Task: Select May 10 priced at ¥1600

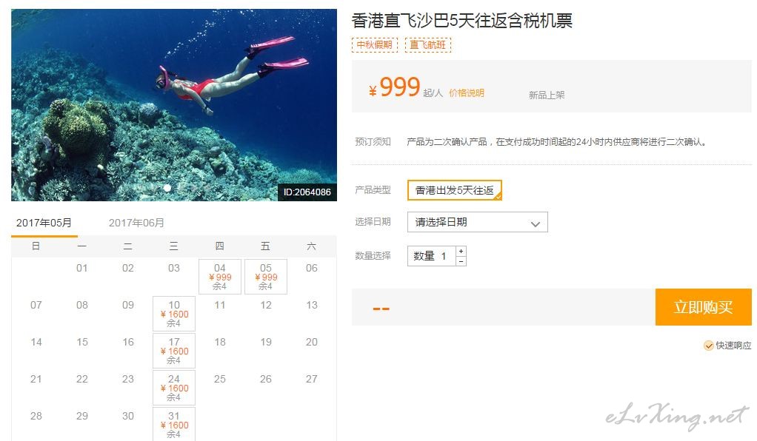Action: tap(174, 314)
